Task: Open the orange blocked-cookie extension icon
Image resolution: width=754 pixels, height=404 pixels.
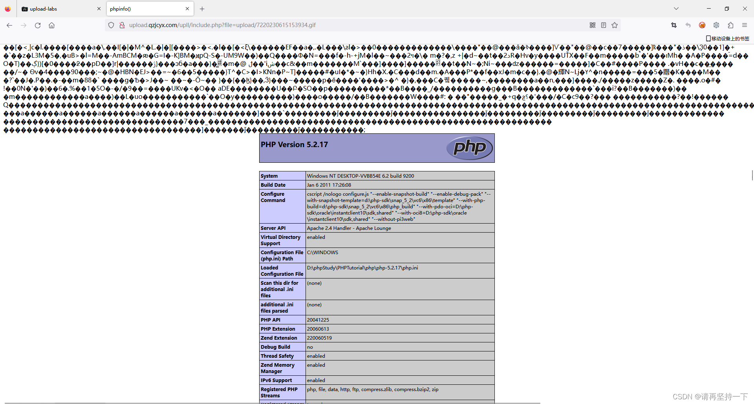Action: pos(702,25)
